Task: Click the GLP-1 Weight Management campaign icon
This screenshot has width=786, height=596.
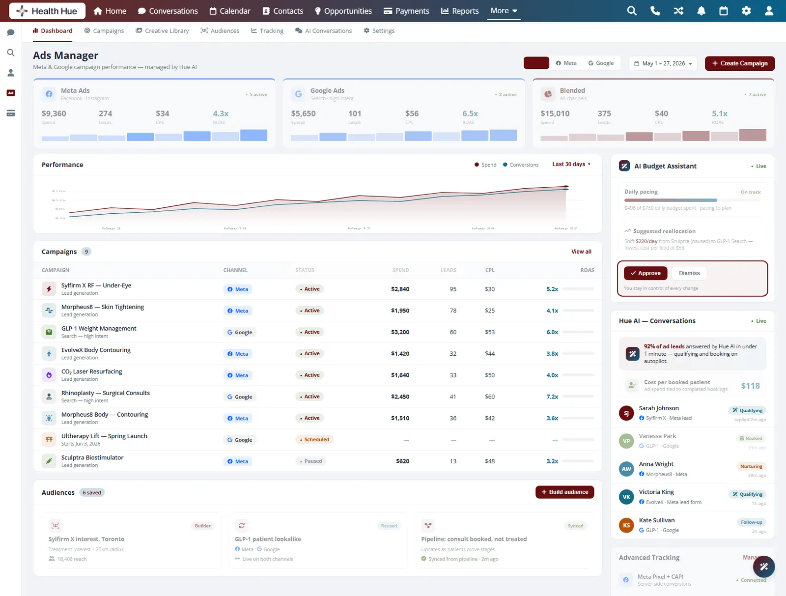Action: 49,332
